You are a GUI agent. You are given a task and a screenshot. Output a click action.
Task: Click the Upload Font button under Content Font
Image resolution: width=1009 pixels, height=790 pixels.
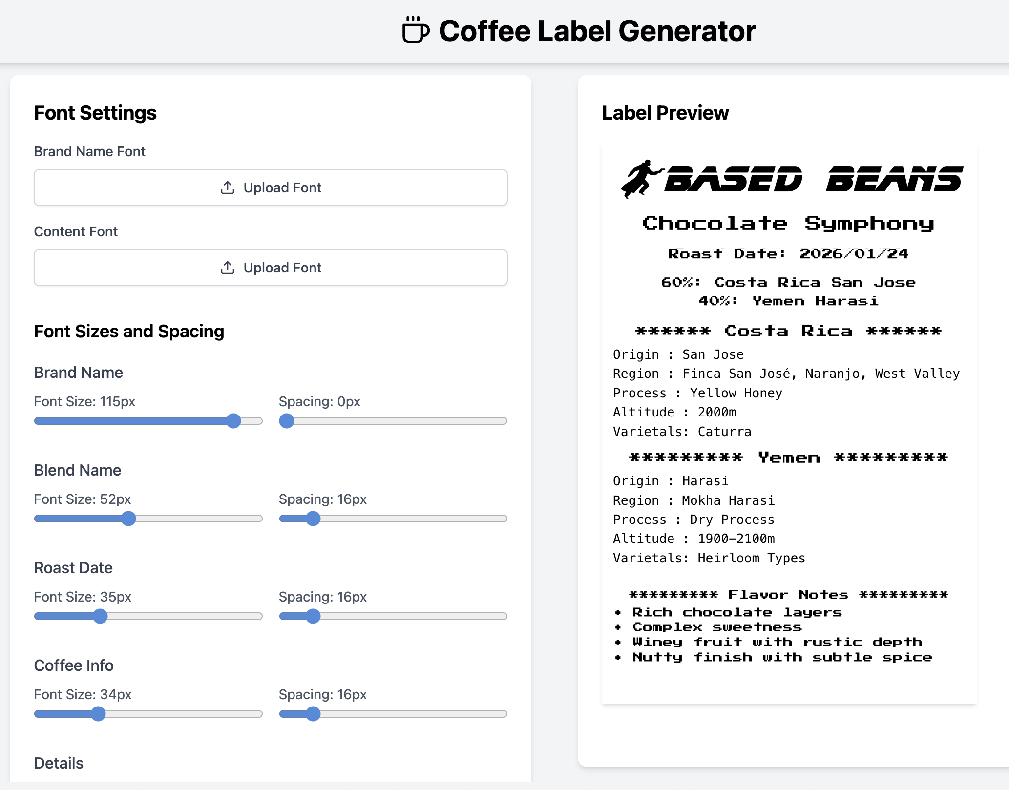coord(271,268)
